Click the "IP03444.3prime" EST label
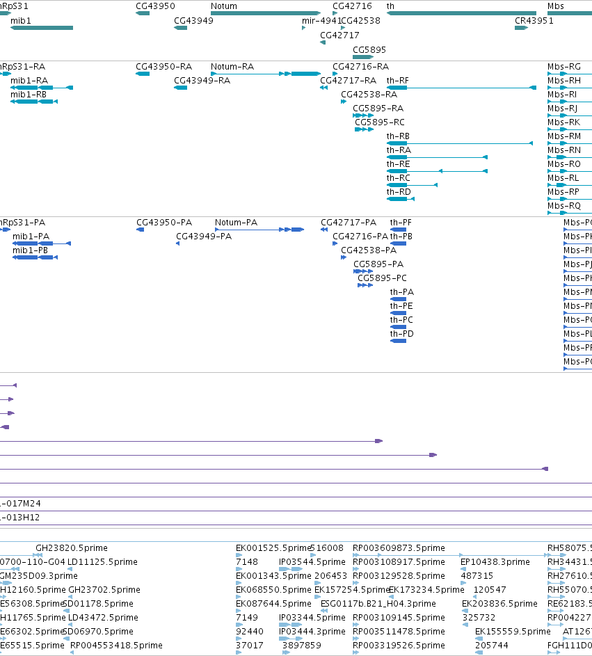 [312, 632]
